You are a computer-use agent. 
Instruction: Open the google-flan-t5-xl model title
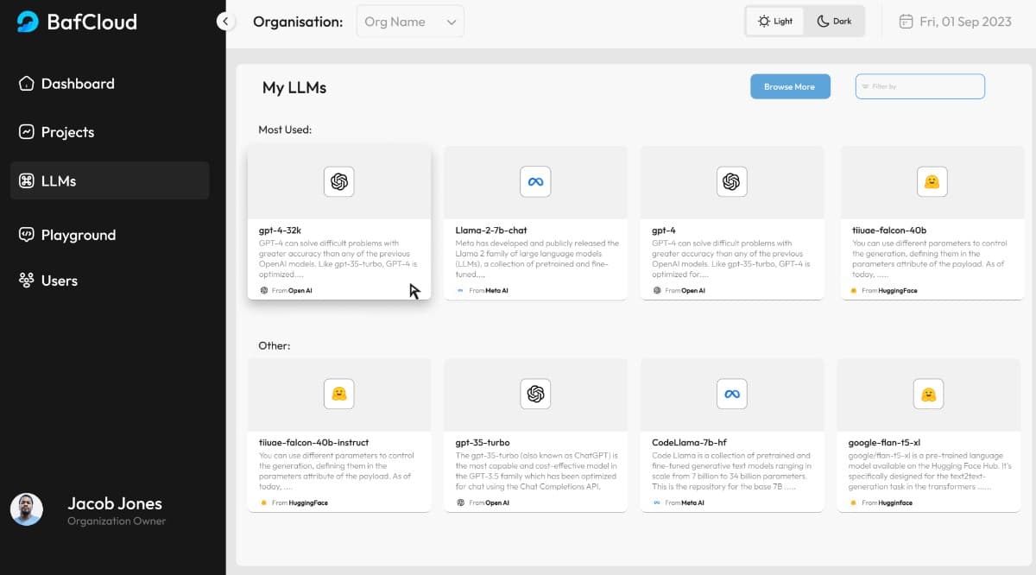[884, 443]
